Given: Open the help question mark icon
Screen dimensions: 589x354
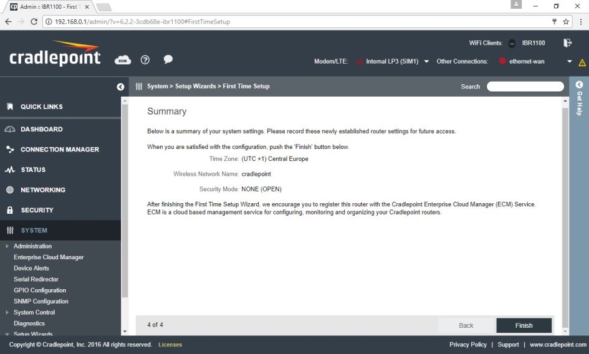Looking at the screenshot, I should [x=145, y=60].
